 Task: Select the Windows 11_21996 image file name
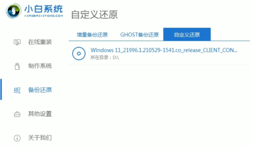164,50
